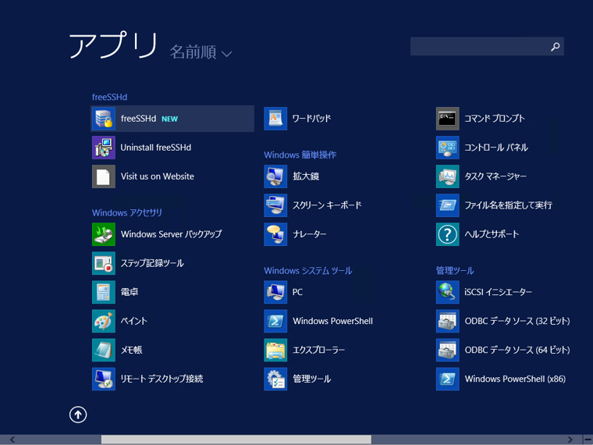Launch Windows PowerShell (x86) icon

click(x=447, y=379)
